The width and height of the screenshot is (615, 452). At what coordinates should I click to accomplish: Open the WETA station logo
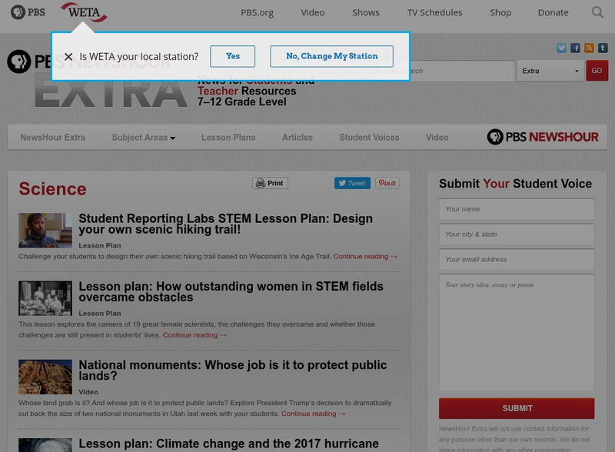(x=84, y=12)
